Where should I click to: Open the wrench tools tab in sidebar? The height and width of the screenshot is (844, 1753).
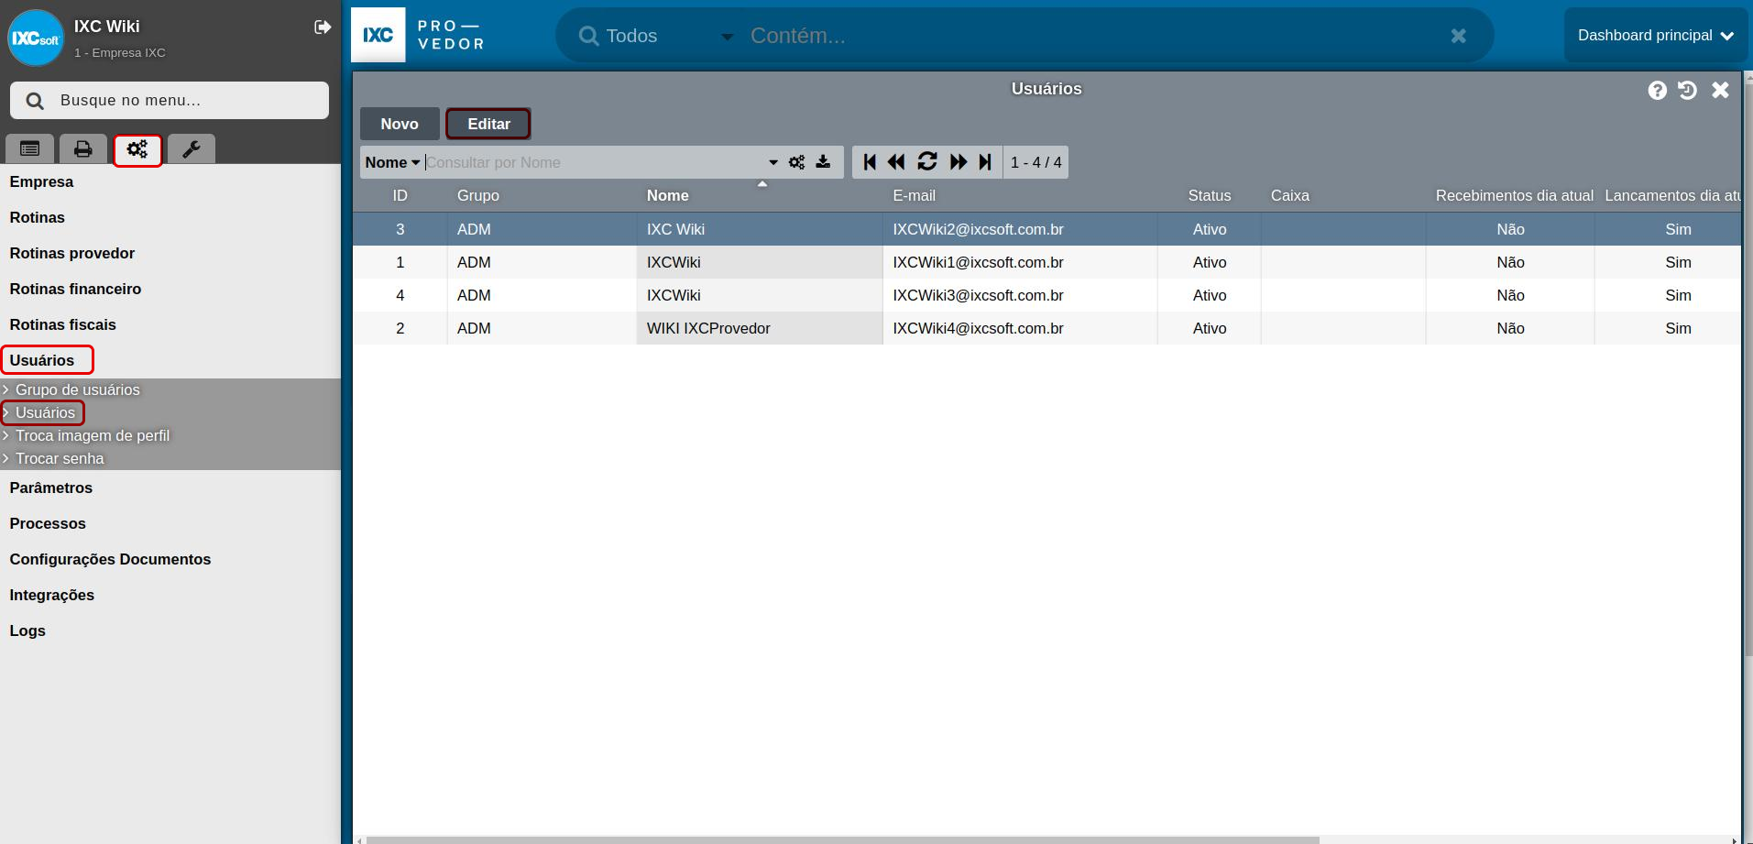(192, 148)
